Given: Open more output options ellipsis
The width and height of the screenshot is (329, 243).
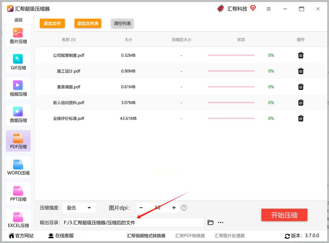Looking at the screenshot, I should click(x=221, y=223).
